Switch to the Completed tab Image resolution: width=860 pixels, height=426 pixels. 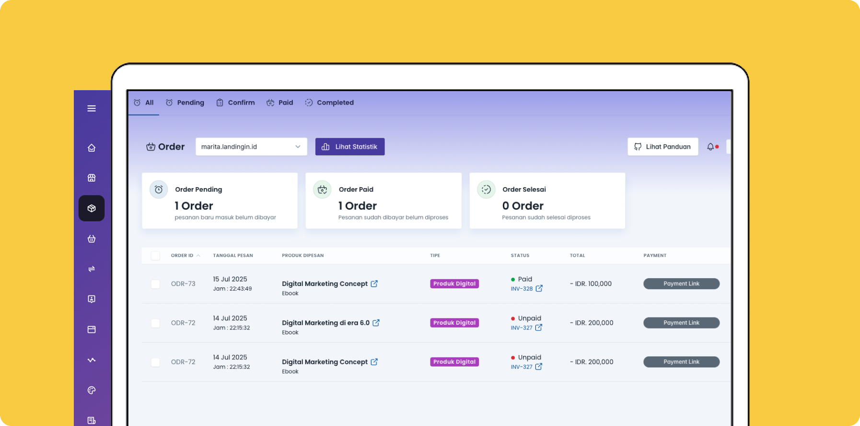coord(329,103)
